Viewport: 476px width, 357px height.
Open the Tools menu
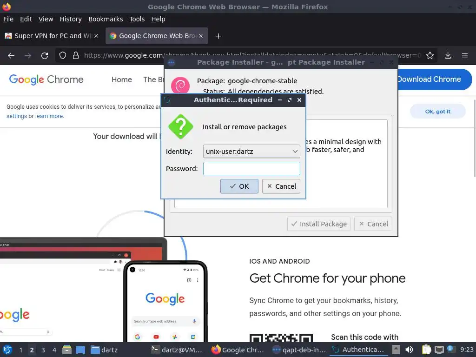(137, 19)
